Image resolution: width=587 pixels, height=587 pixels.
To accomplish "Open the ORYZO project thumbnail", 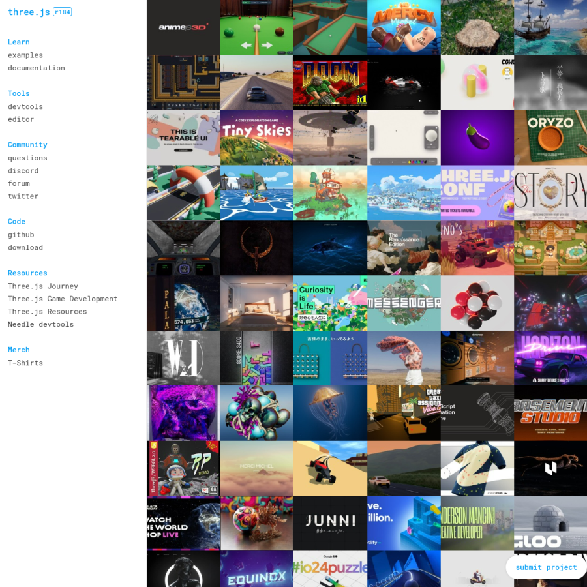I will (550, 138).
